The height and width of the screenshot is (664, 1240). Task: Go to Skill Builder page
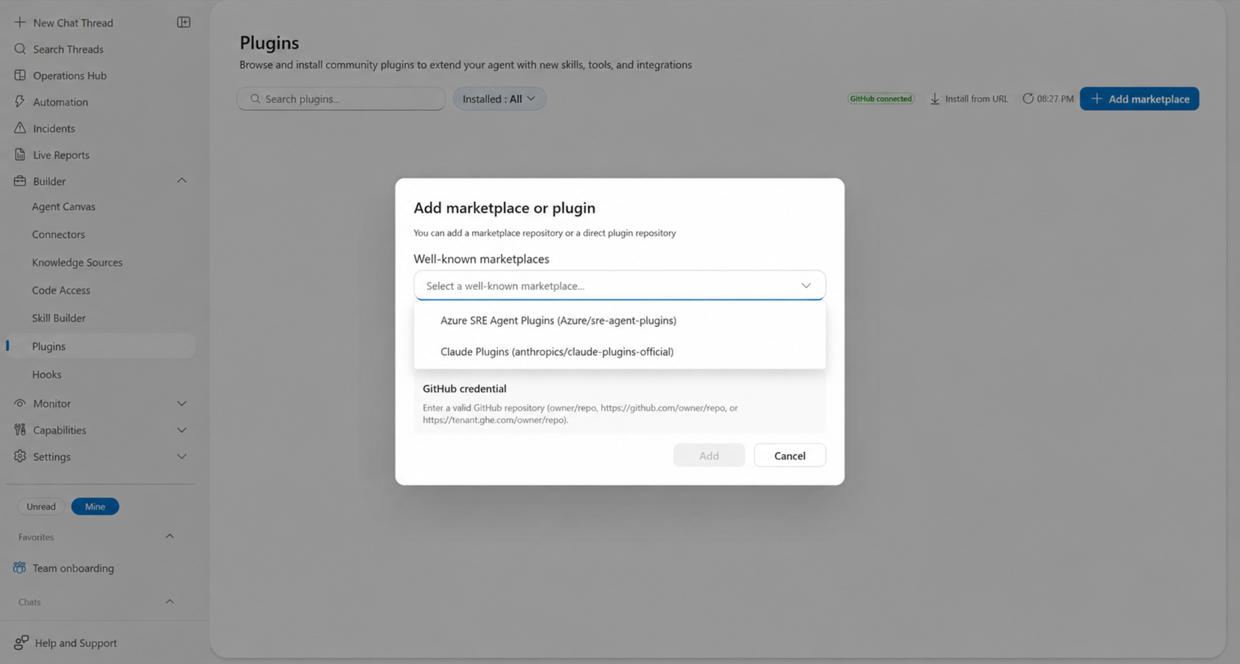(x=58, y=318)
